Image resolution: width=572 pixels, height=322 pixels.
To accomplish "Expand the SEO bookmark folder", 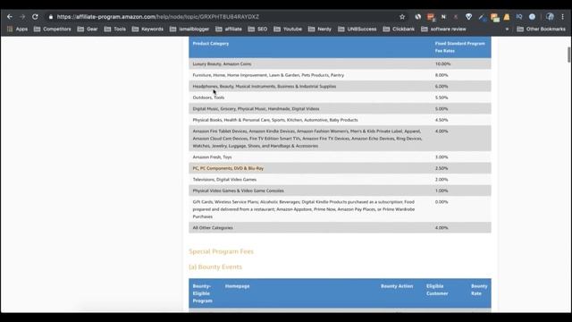I will tap(257, 29).
